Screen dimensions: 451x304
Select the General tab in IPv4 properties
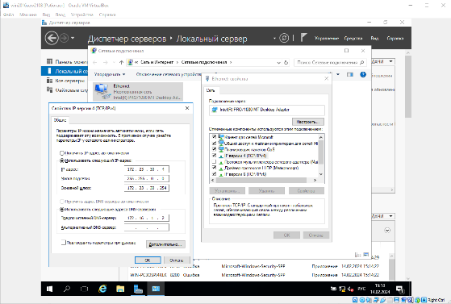61,120
